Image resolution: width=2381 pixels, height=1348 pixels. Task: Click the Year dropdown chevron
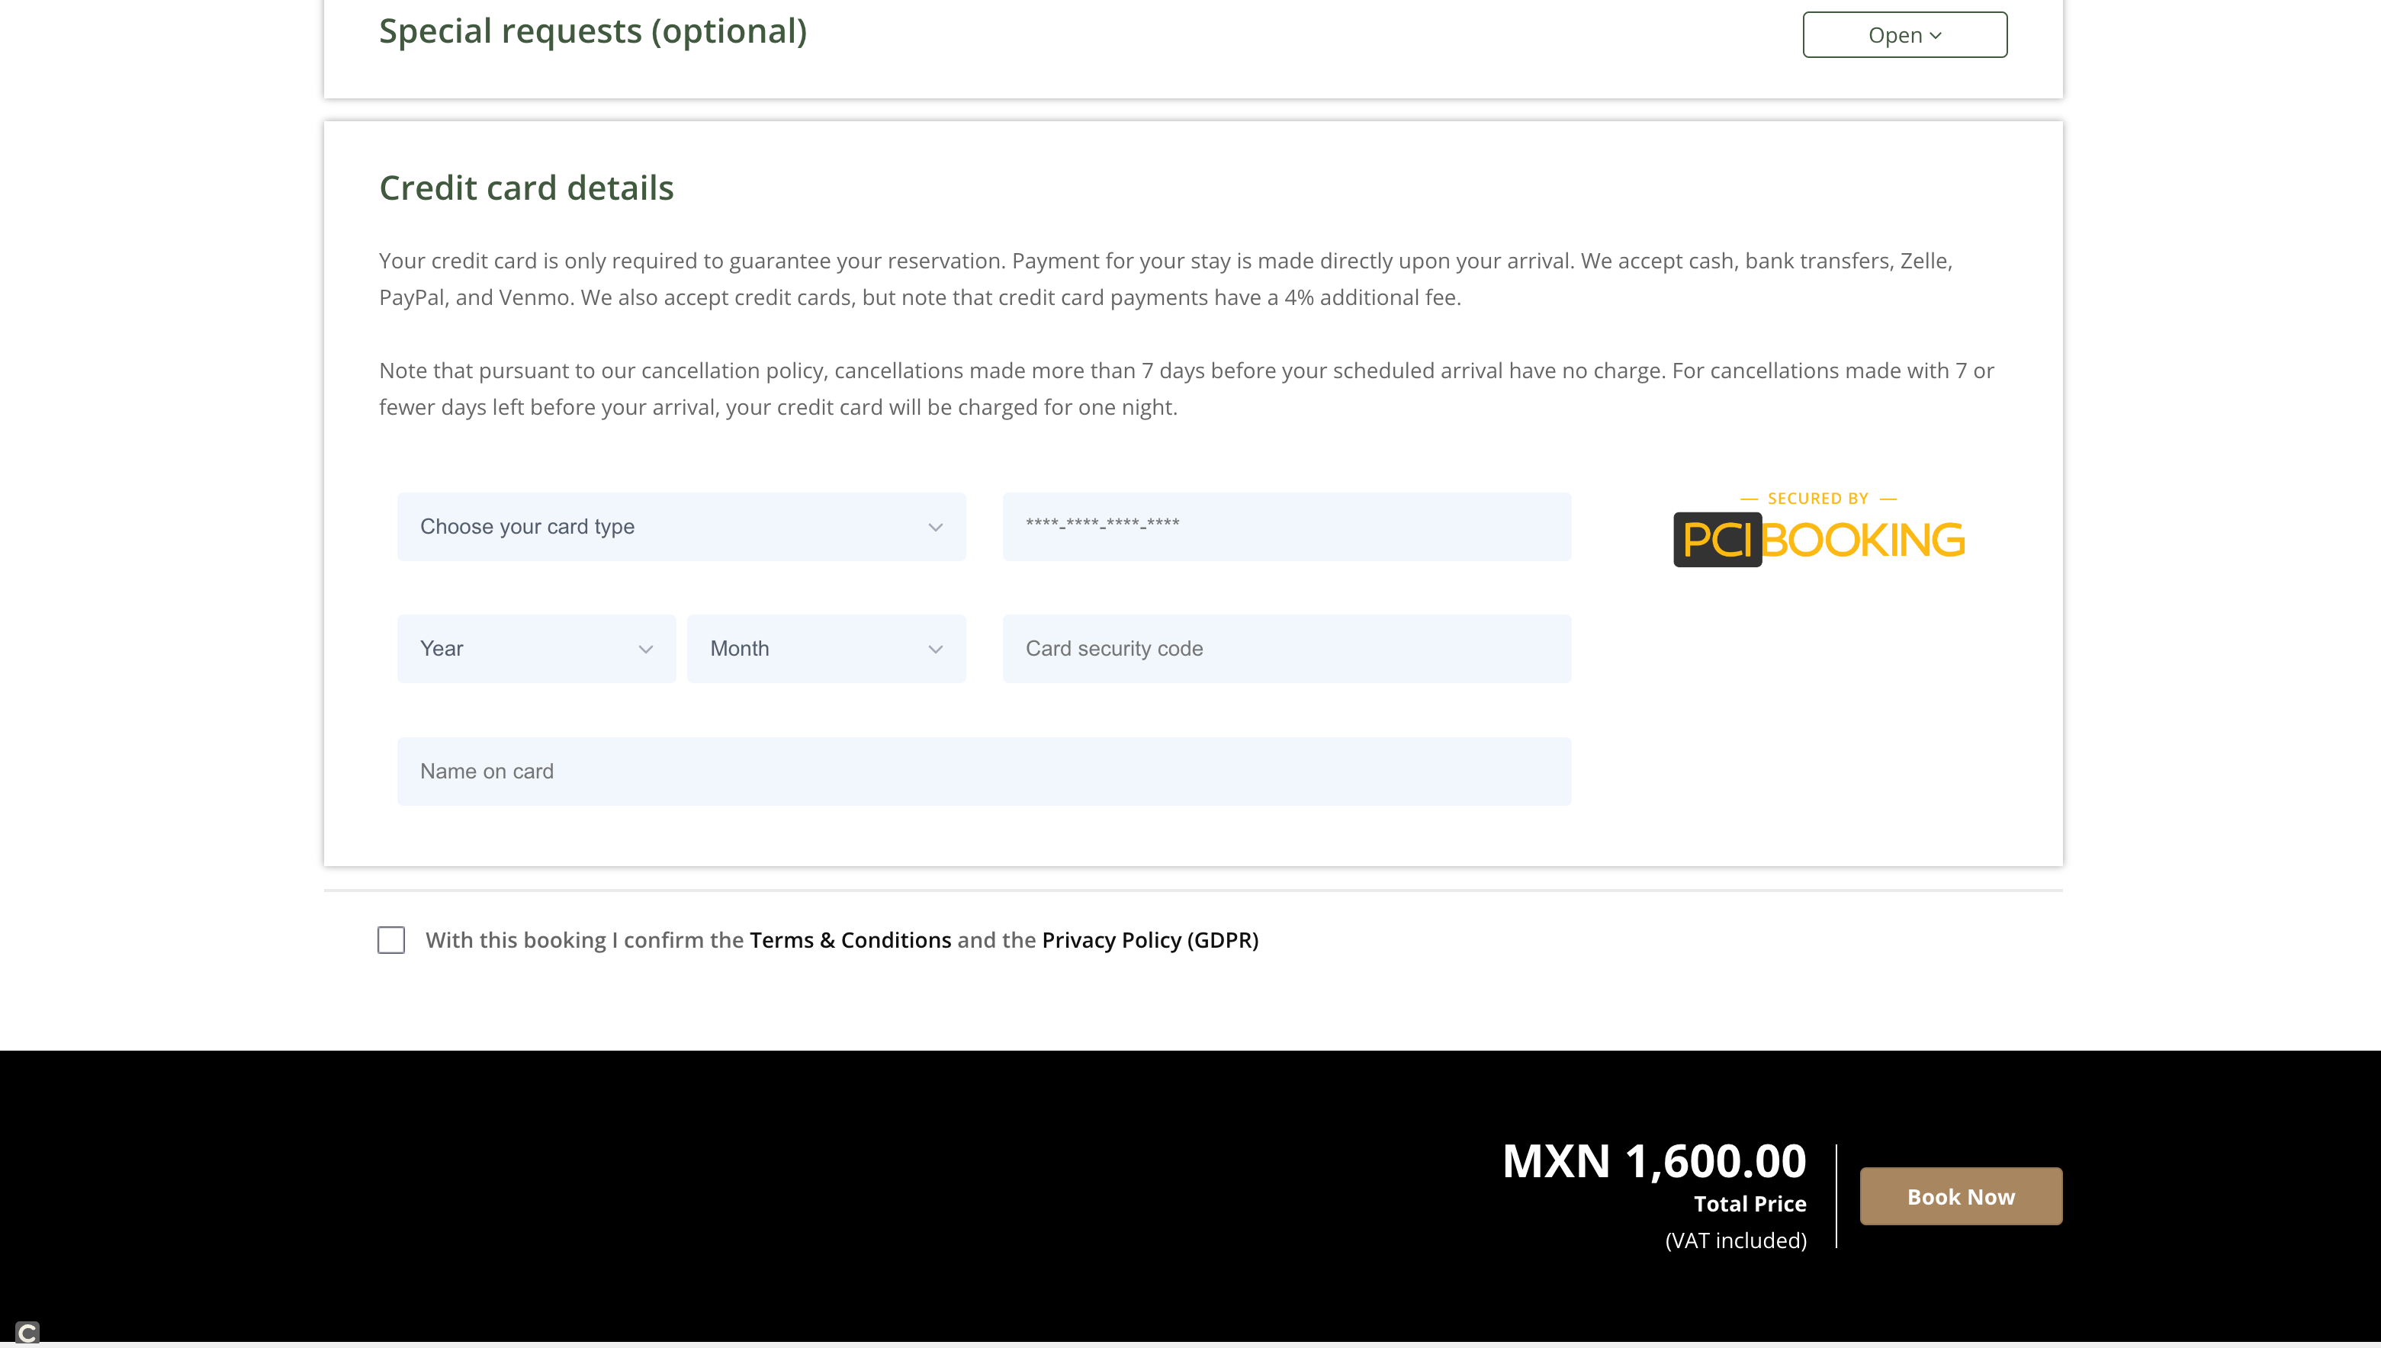point(645,648)
